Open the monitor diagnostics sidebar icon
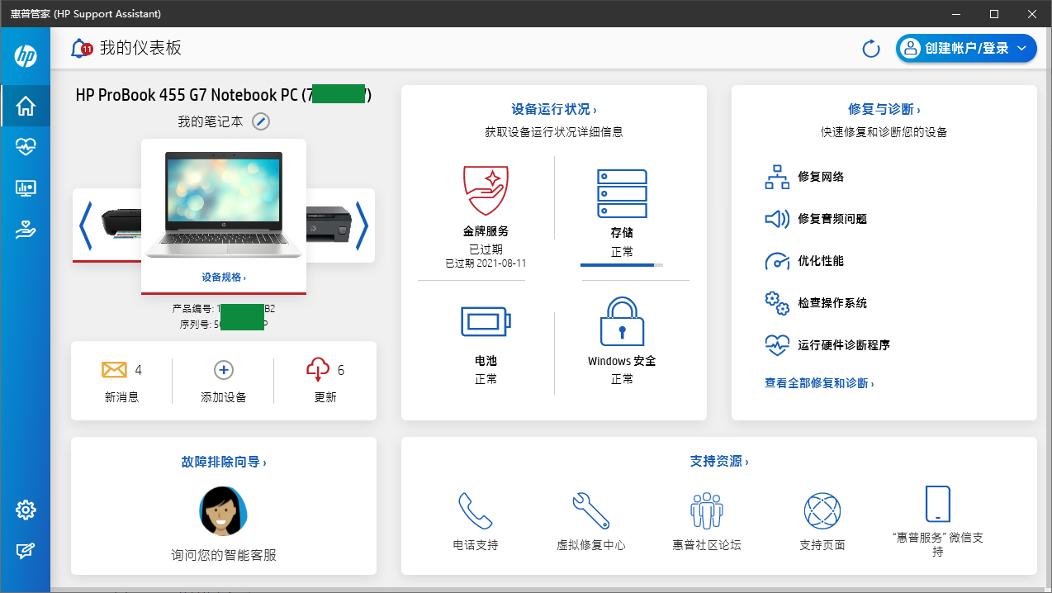Viewport: 1052px width, 593px height. (26, 188)
